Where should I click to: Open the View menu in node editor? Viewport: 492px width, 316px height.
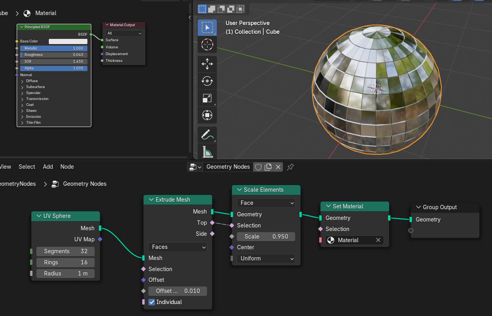click(x=6, y=167)
